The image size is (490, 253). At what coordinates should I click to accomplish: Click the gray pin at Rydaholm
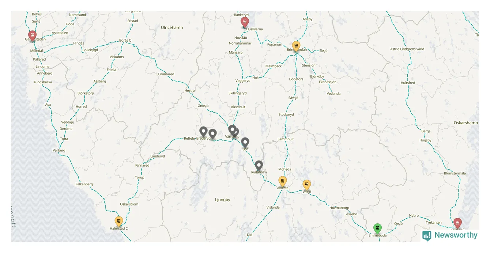[x=259, y=166]
